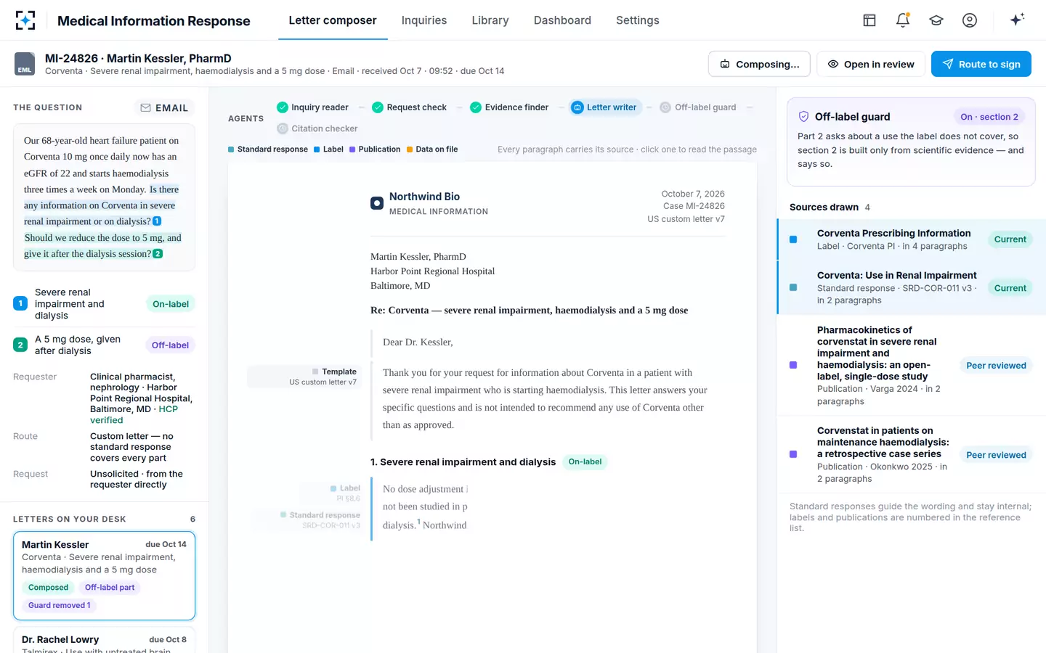
Task: Open the AI sparkle assistant icon
Action: [1017, 20]
